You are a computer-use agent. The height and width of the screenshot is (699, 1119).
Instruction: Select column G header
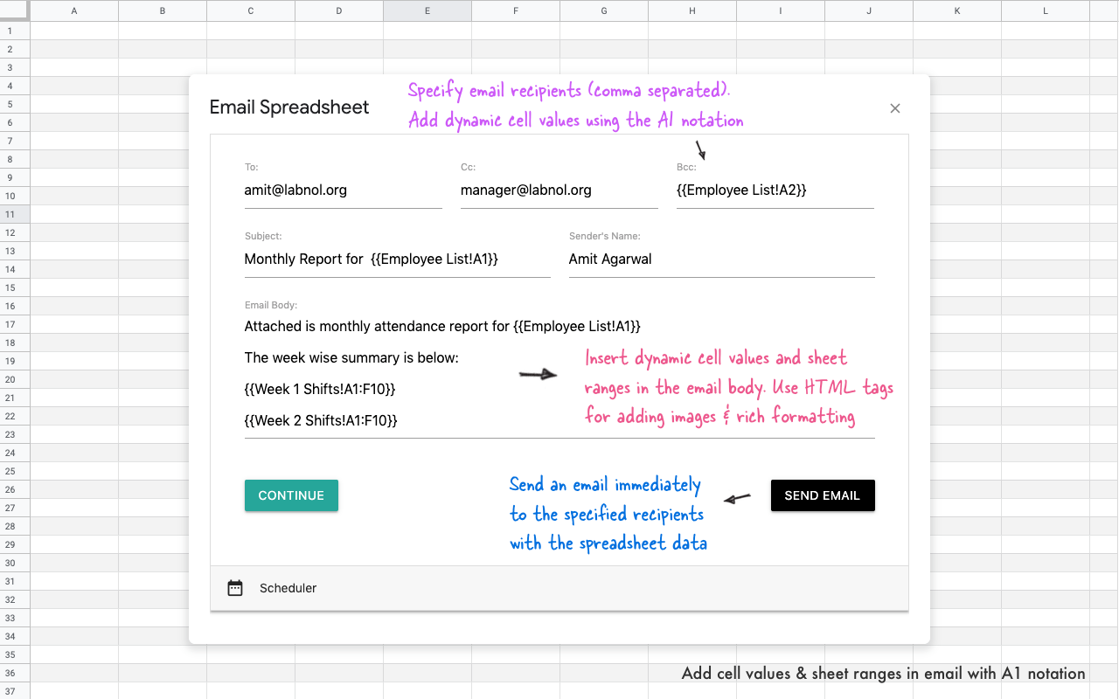[x=604, y=10]
